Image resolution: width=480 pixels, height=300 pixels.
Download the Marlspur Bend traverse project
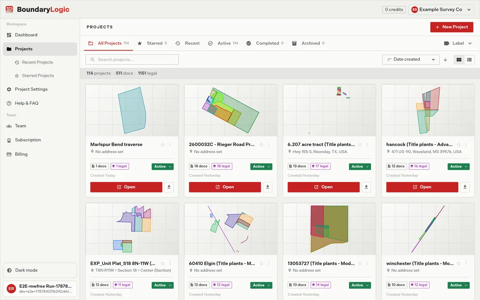coord(169,187)
